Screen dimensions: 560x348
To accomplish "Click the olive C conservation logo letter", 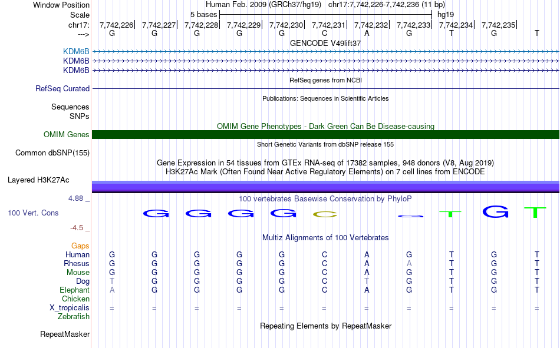I will point(325,214).
